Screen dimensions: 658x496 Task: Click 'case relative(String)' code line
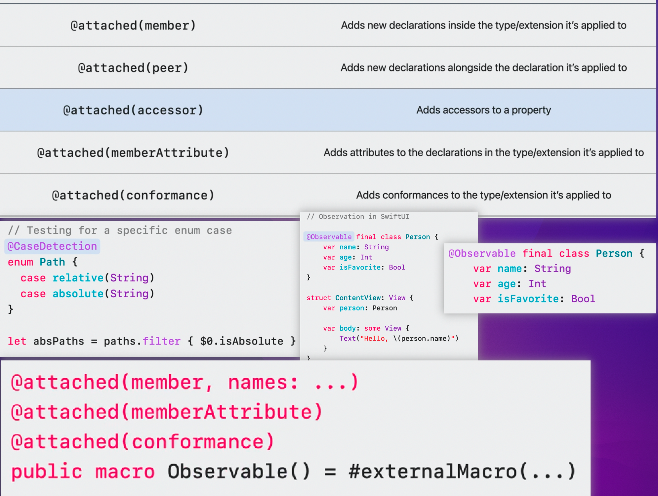click(87, 278)
